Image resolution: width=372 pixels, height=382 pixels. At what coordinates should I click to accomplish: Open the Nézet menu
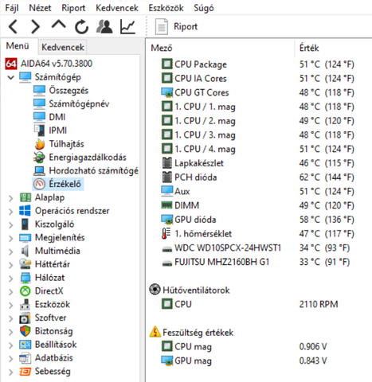(40, 8)
